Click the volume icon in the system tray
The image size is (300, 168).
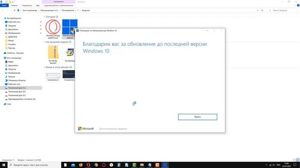click(274, 165)
